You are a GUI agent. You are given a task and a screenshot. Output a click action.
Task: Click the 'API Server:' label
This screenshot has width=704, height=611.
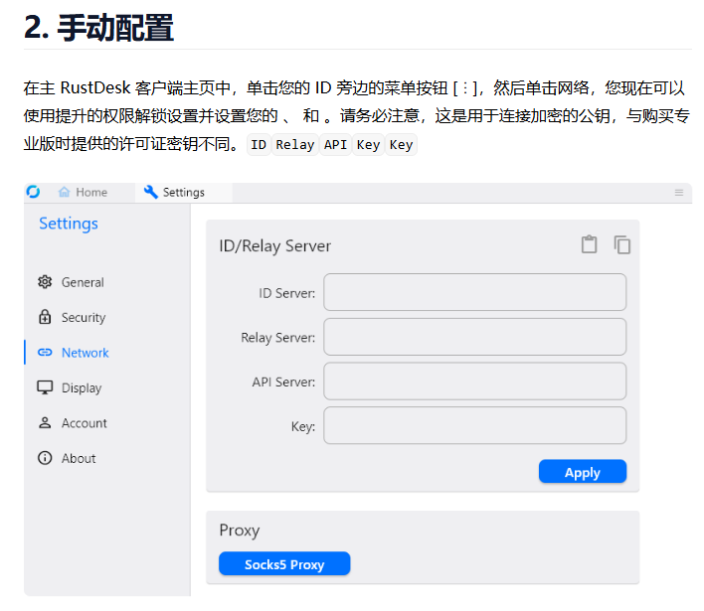283,382
